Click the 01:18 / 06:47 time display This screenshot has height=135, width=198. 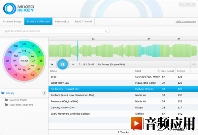(86, 65)
